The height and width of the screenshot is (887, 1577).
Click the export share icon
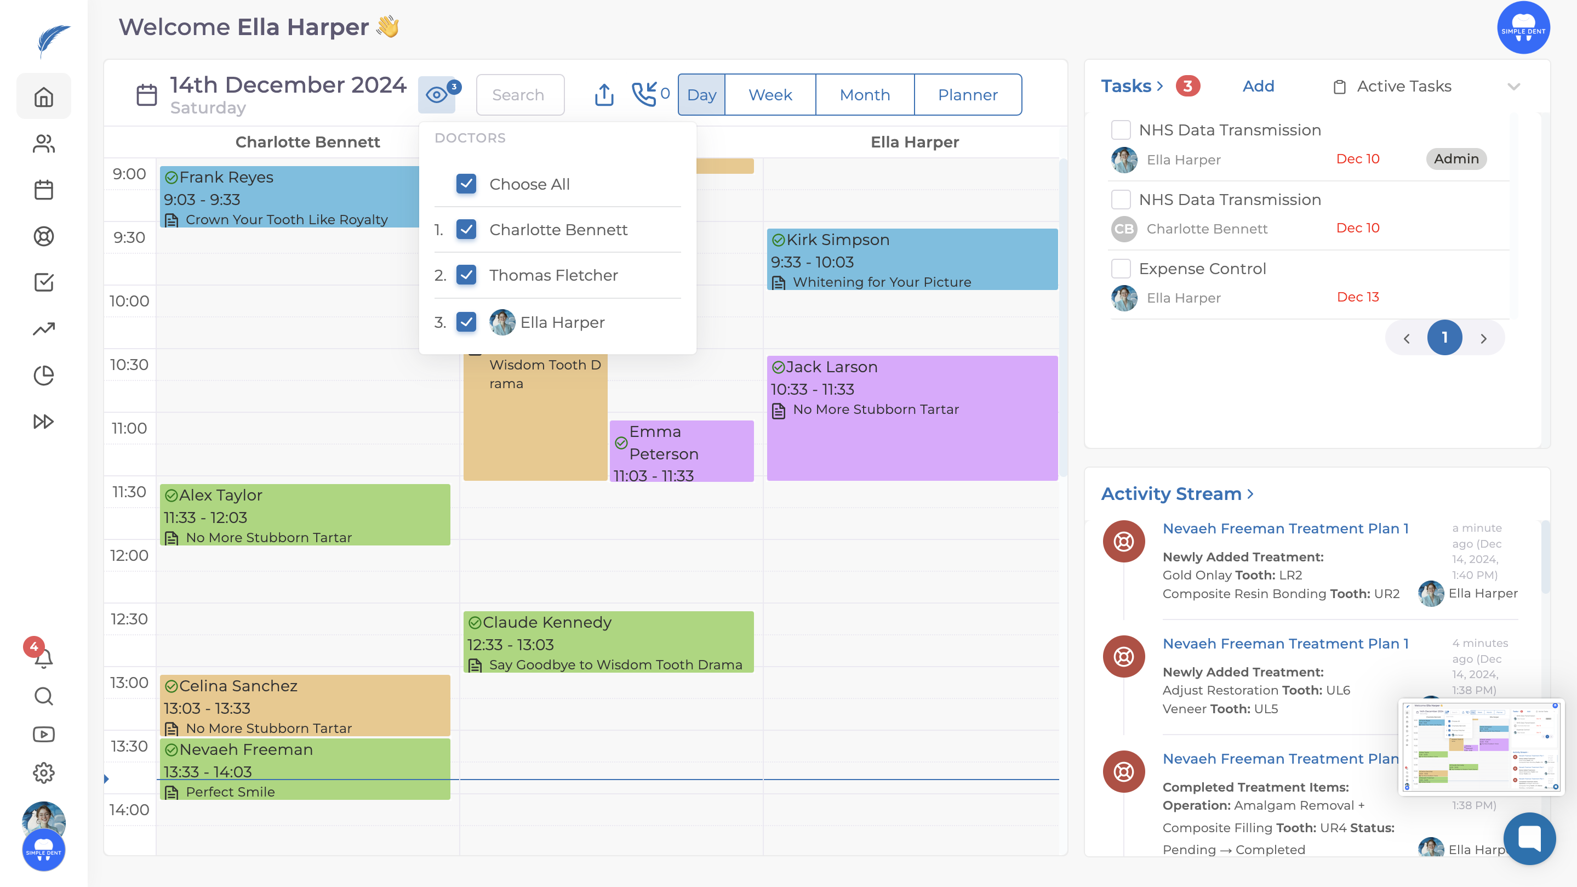604,95
